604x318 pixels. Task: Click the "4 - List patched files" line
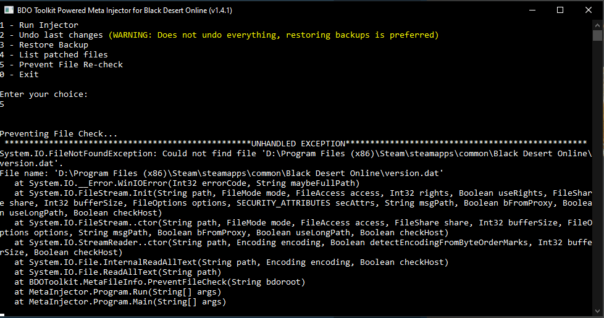pos(54,55)
